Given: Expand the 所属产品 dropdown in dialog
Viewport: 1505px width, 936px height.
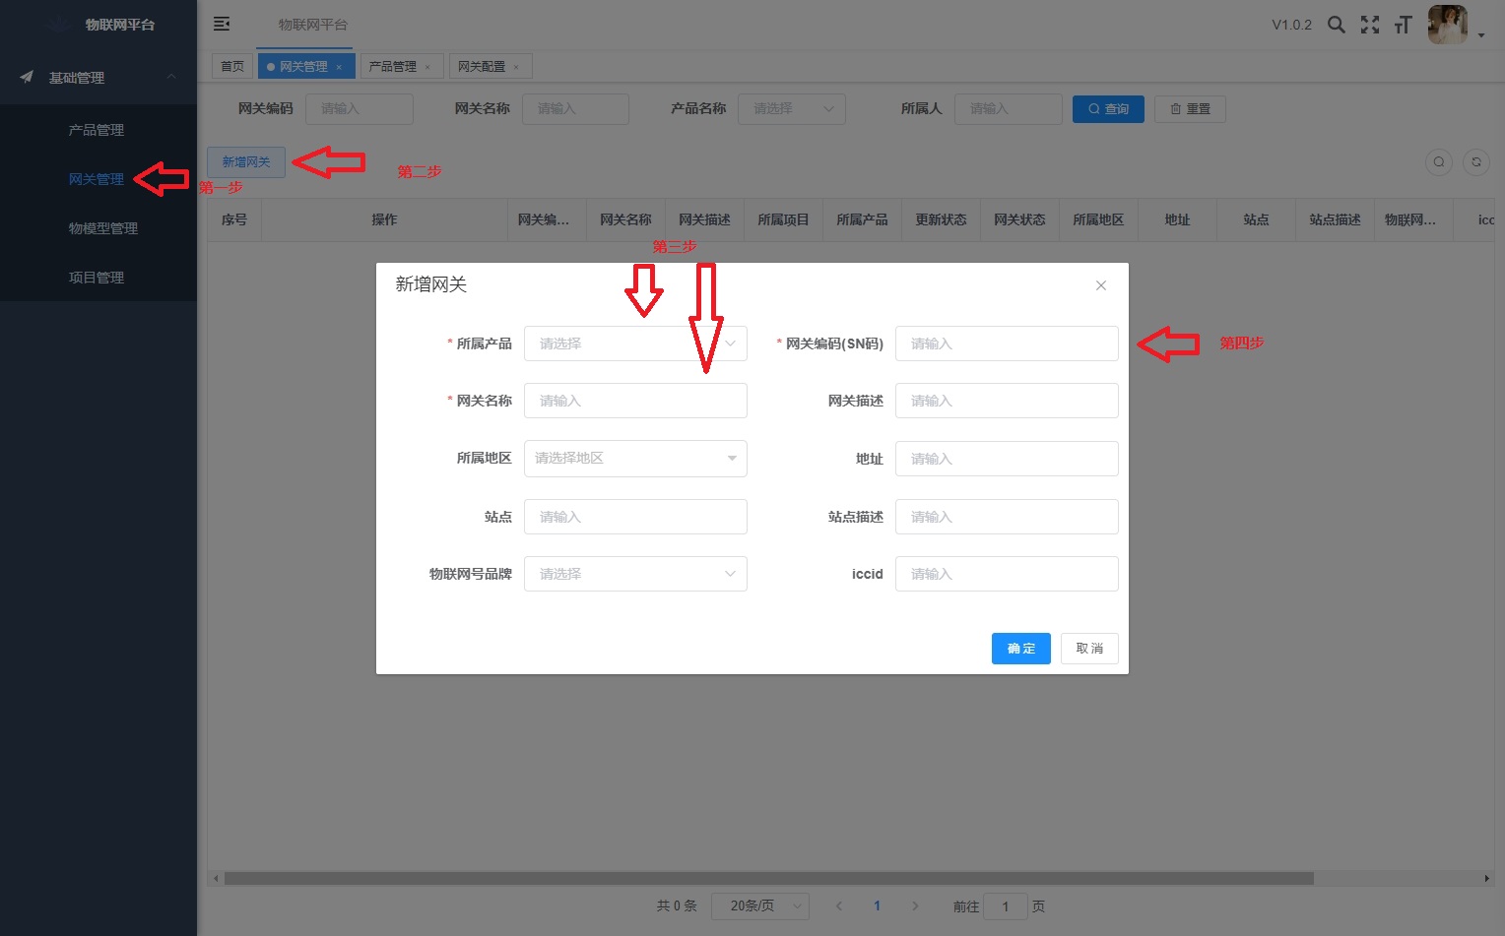Looking at the screenshot, I should pyautogui.click(x=635, y=343).
